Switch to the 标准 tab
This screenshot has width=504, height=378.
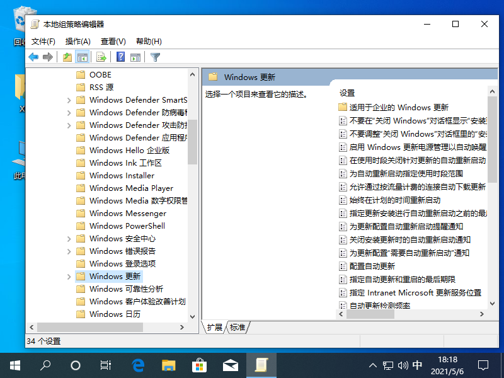pyautogui.click(x=238, y=327)
